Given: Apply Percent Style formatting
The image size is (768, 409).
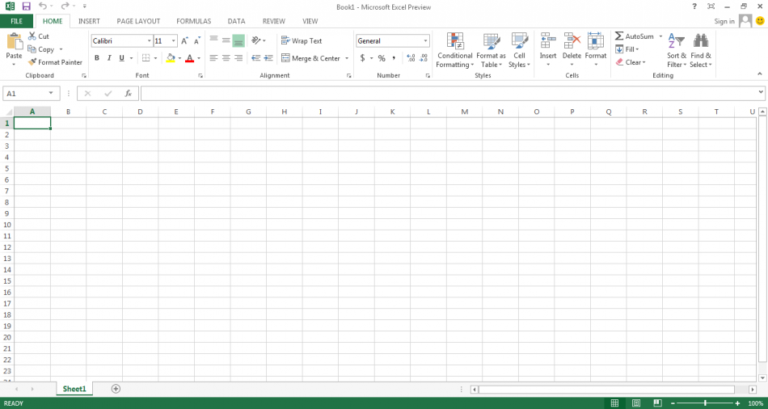Looking at the screenshot, I should pyautogui.click(x=382, y=58).
